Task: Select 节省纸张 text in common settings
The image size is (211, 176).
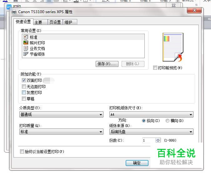Action: pos(37,54)
